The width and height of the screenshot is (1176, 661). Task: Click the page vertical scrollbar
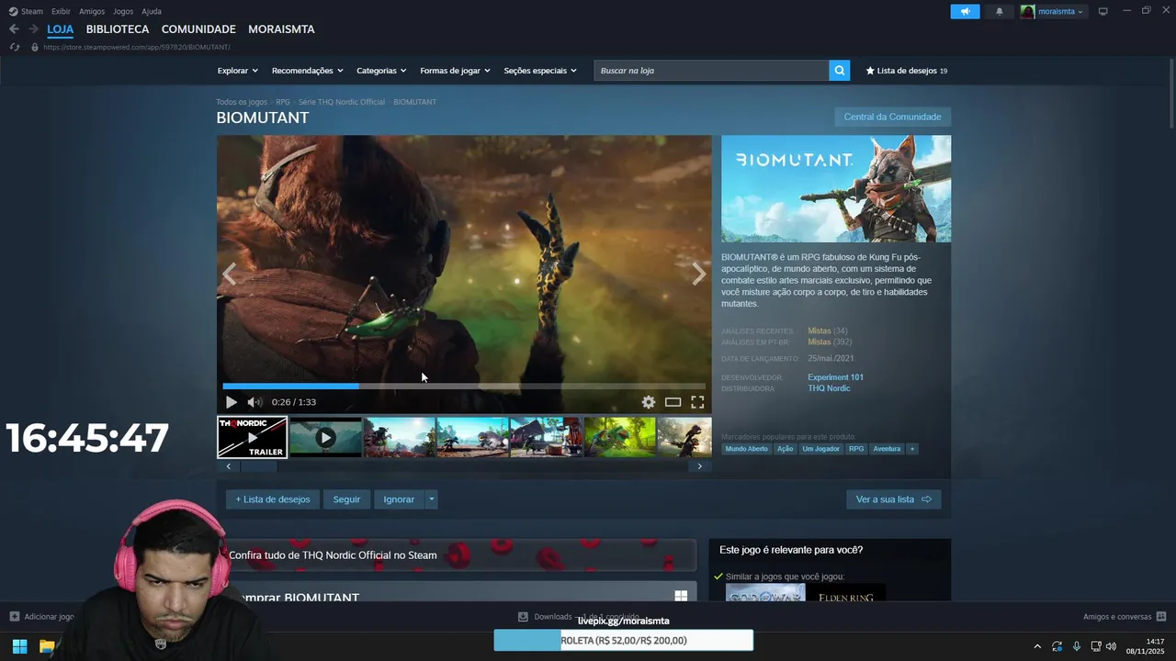point(1171,95)
